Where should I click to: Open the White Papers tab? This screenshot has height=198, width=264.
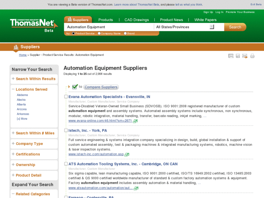tap(206, 20)
